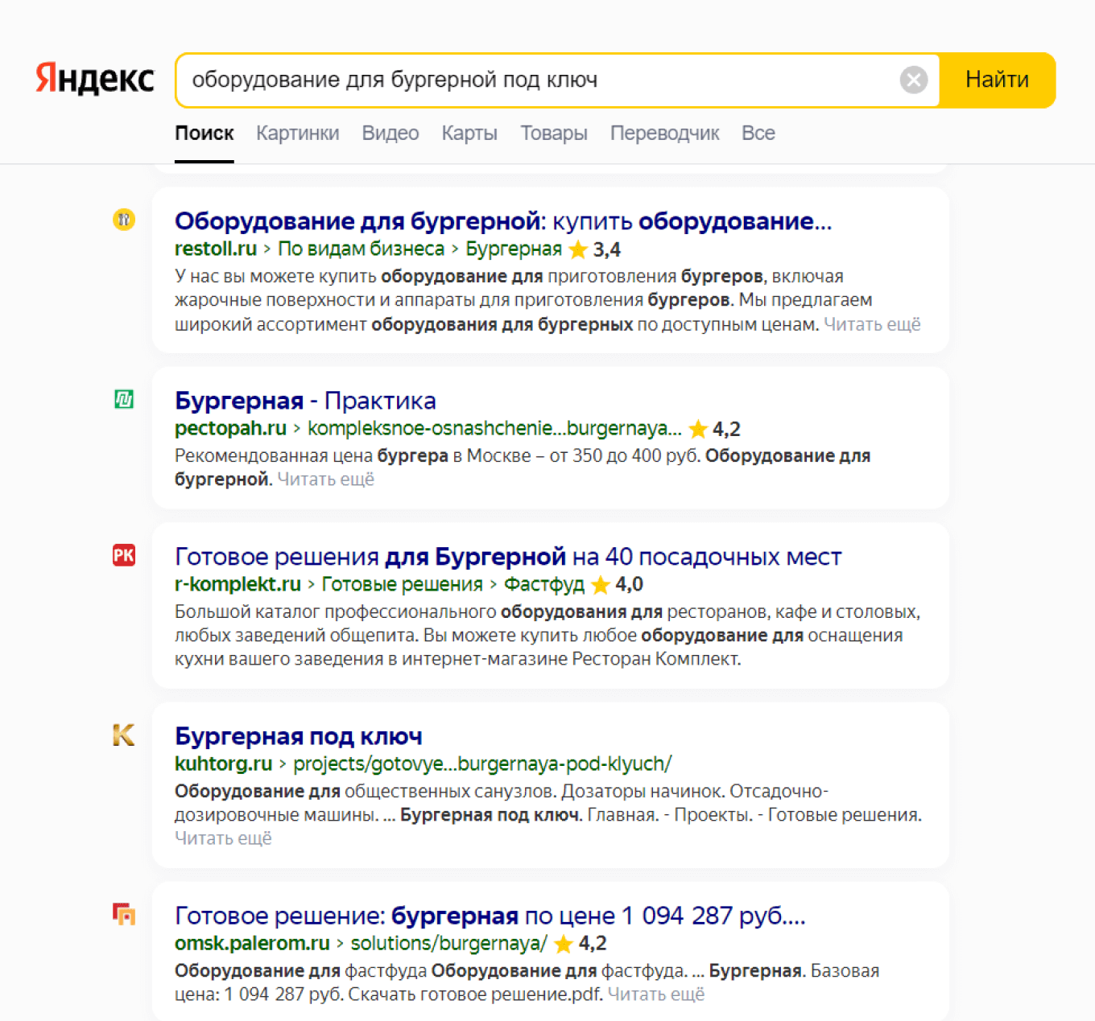Screen dimensions: 1095x1021
Task: Click the restoll.ru site favicon
Action: (123, 219)
